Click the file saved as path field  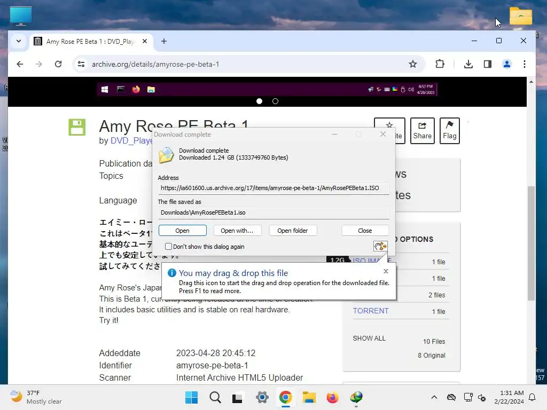coord(273,212)
